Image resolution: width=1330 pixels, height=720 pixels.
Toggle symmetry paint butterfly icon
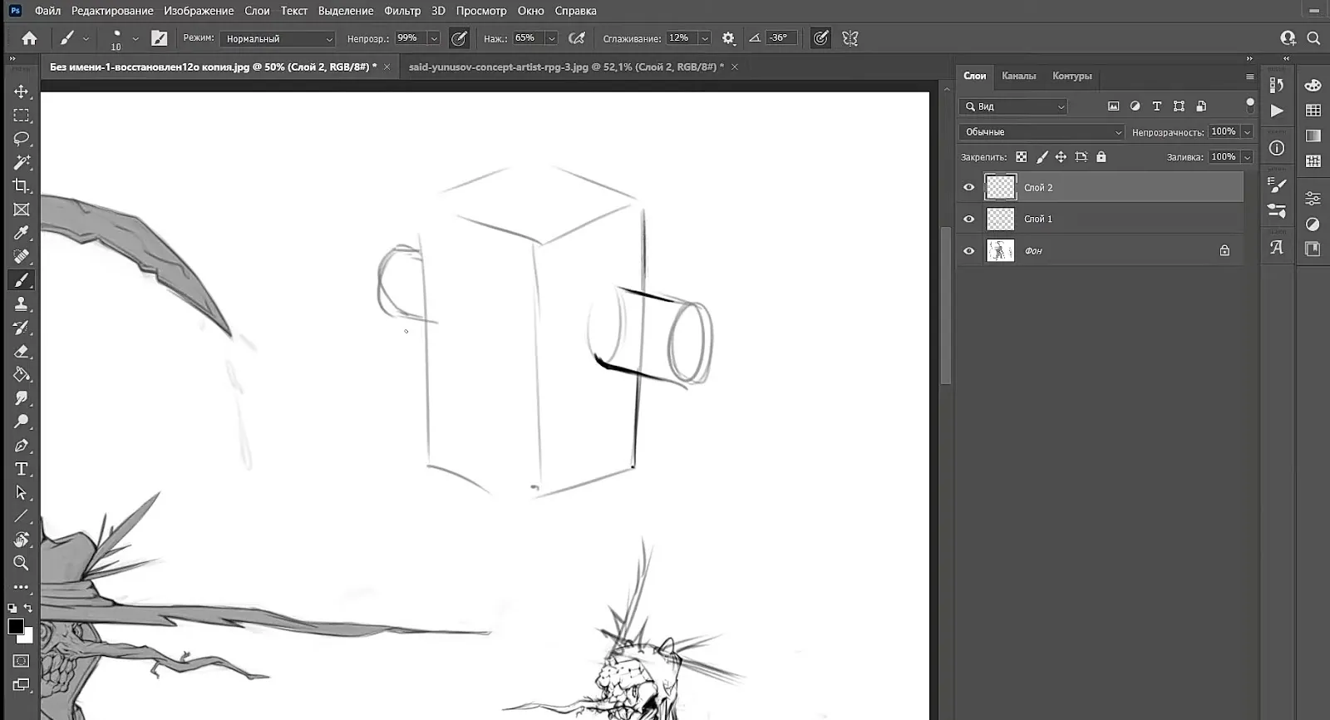click(850, 38)
